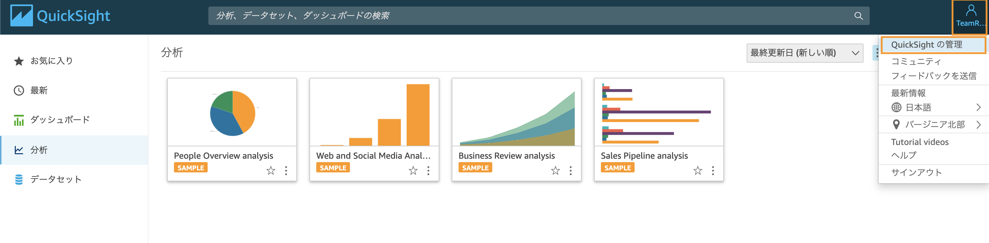Open the 最終更新日 sort dropdown
The image size is (989, 243).
(804, 53)
